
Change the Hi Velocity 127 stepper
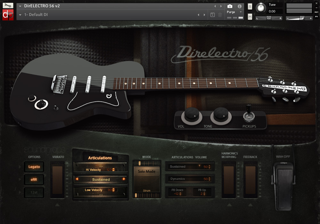114,170
